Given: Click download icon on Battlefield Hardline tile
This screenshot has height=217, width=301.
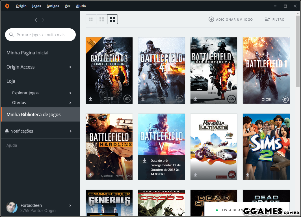Looking at the screenshot, I should [91, 175].
